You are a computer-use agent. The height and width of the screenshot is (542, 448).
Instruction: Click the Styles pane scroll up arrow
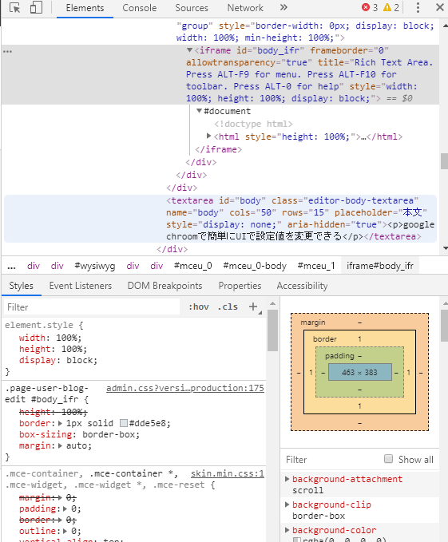[273, 303]
